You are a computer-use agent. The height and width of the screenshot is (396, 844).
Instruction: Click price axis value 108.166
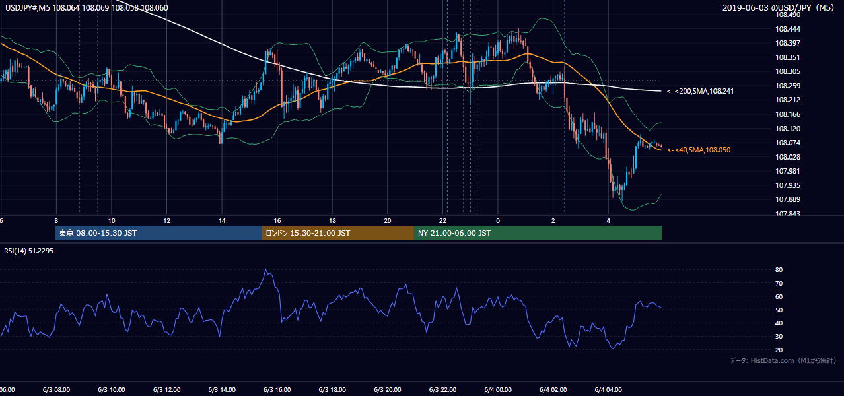tap(788, 114)
